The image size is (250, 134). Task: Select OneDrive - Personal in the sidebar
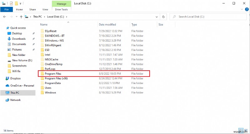[x=22, y=86]
